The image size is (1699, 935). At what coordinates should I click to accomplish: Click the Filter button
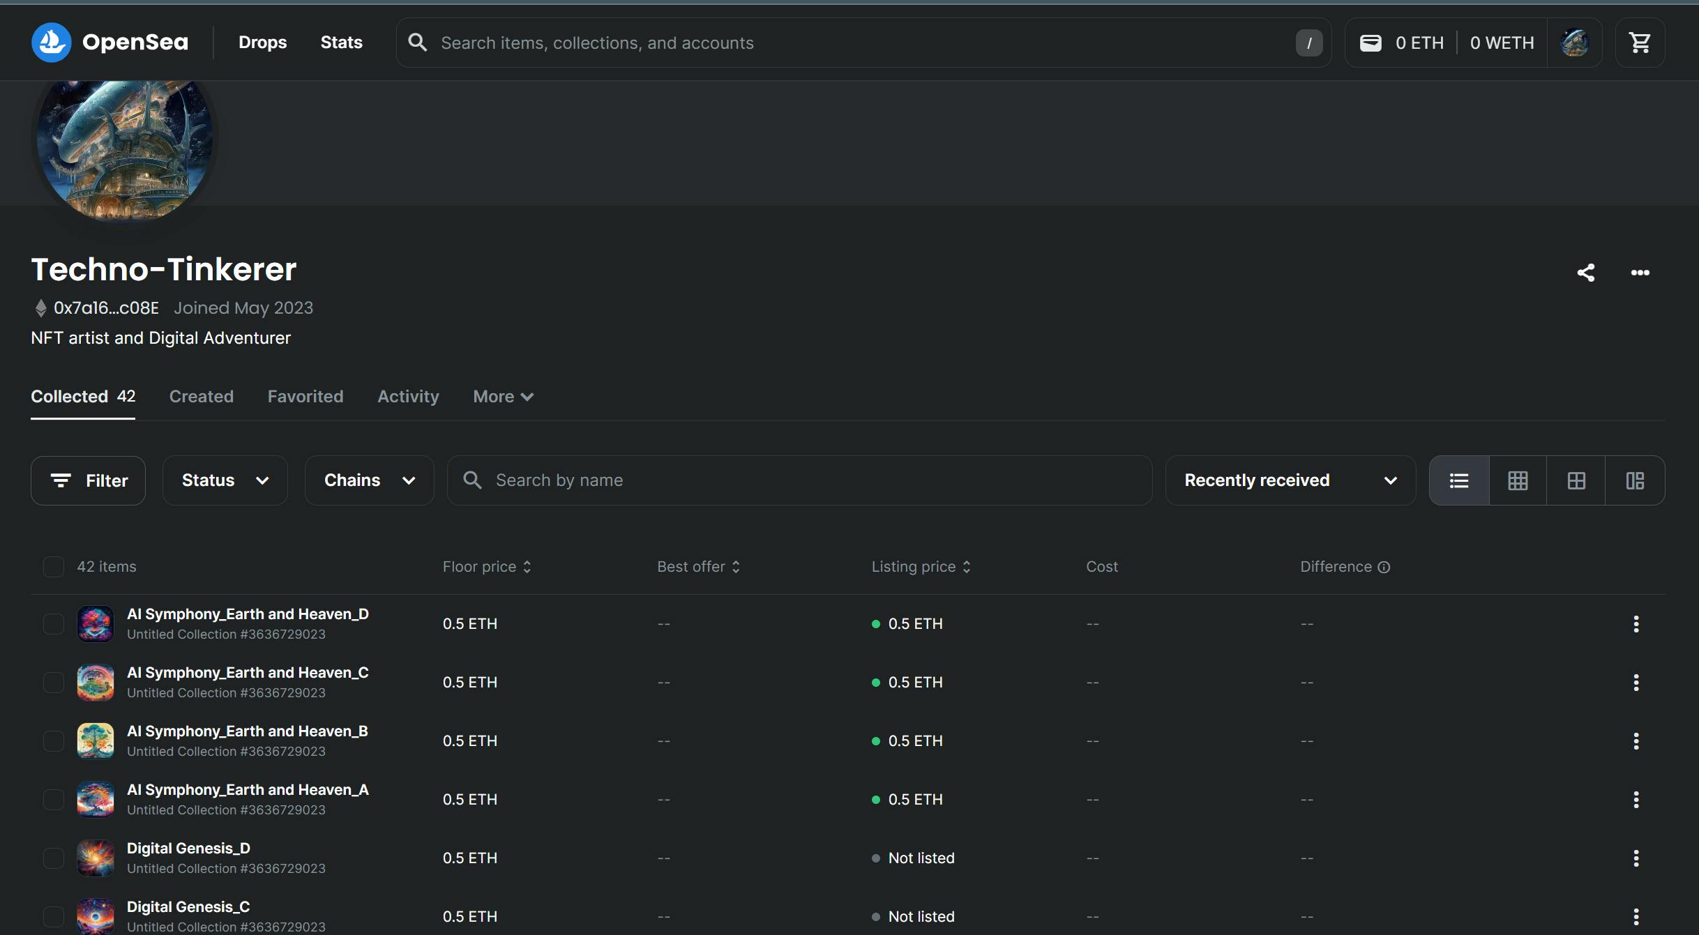(x=88, y=480)
